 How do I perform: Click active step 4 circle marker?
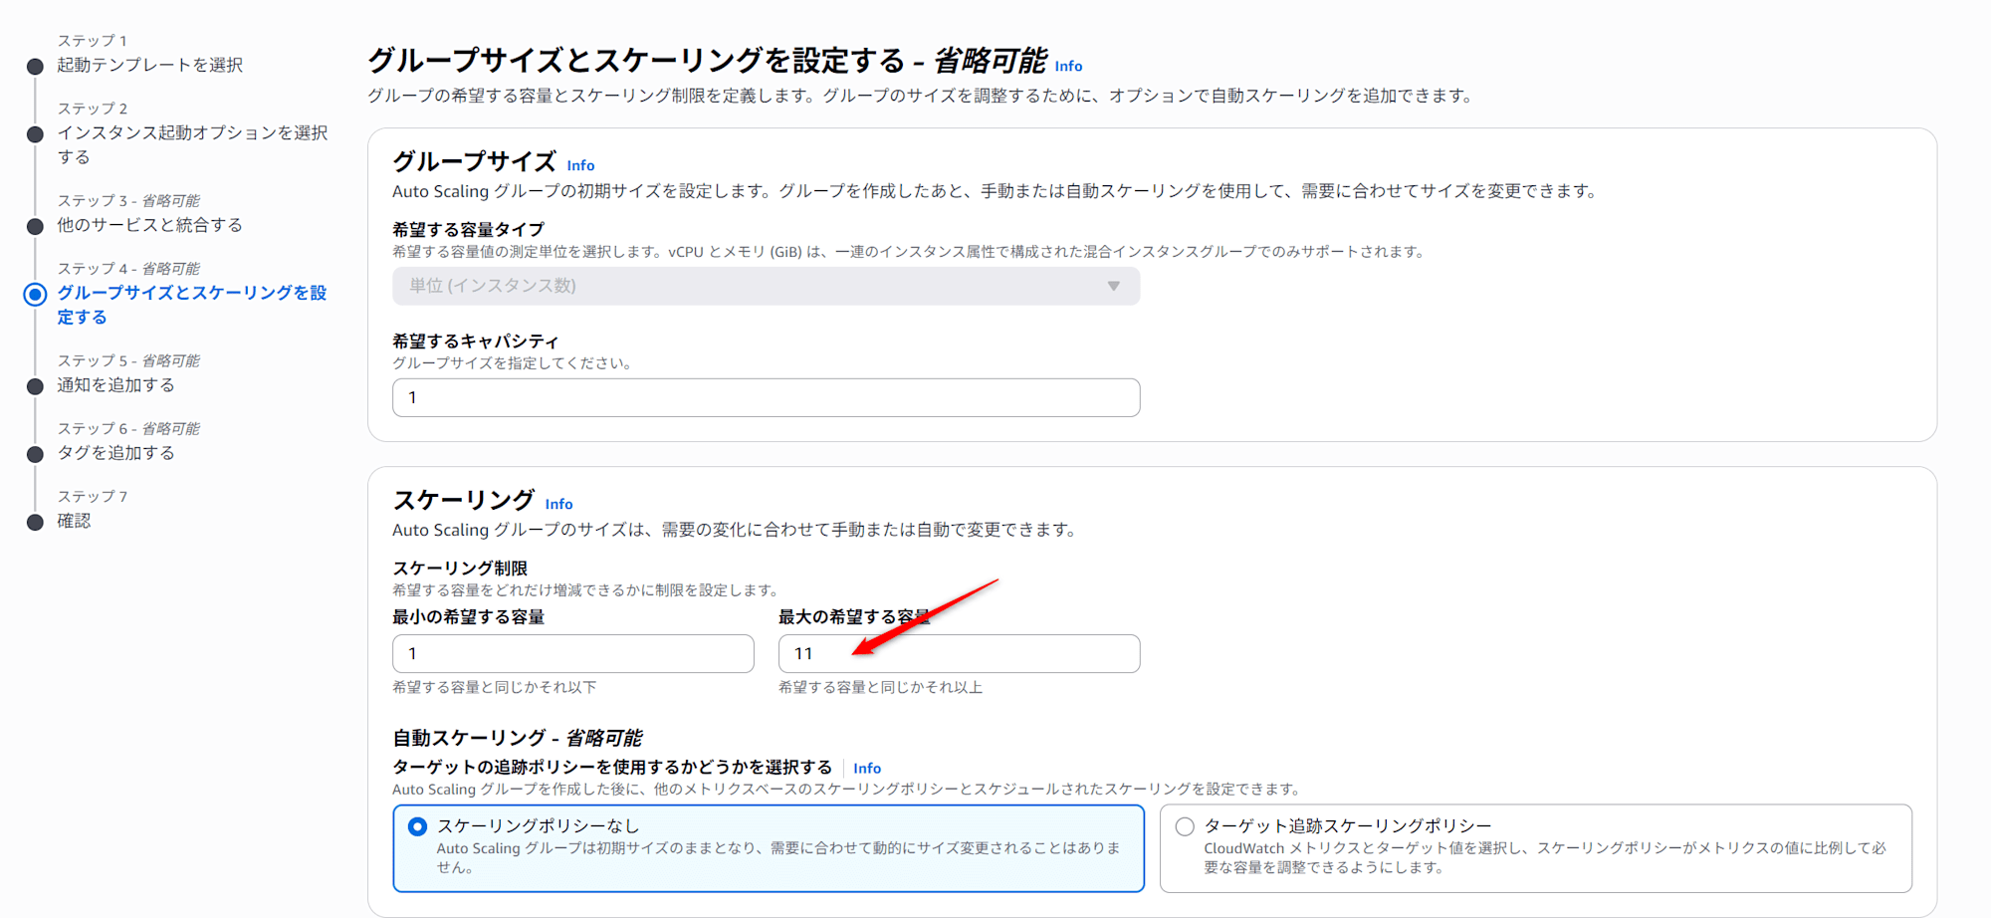pos(35,294)
